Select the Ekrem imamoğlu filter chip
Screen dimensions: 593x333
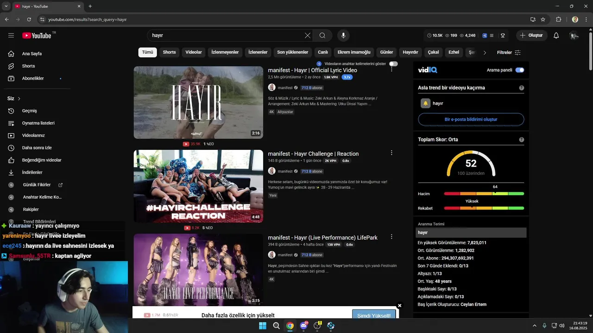(354, 52)
